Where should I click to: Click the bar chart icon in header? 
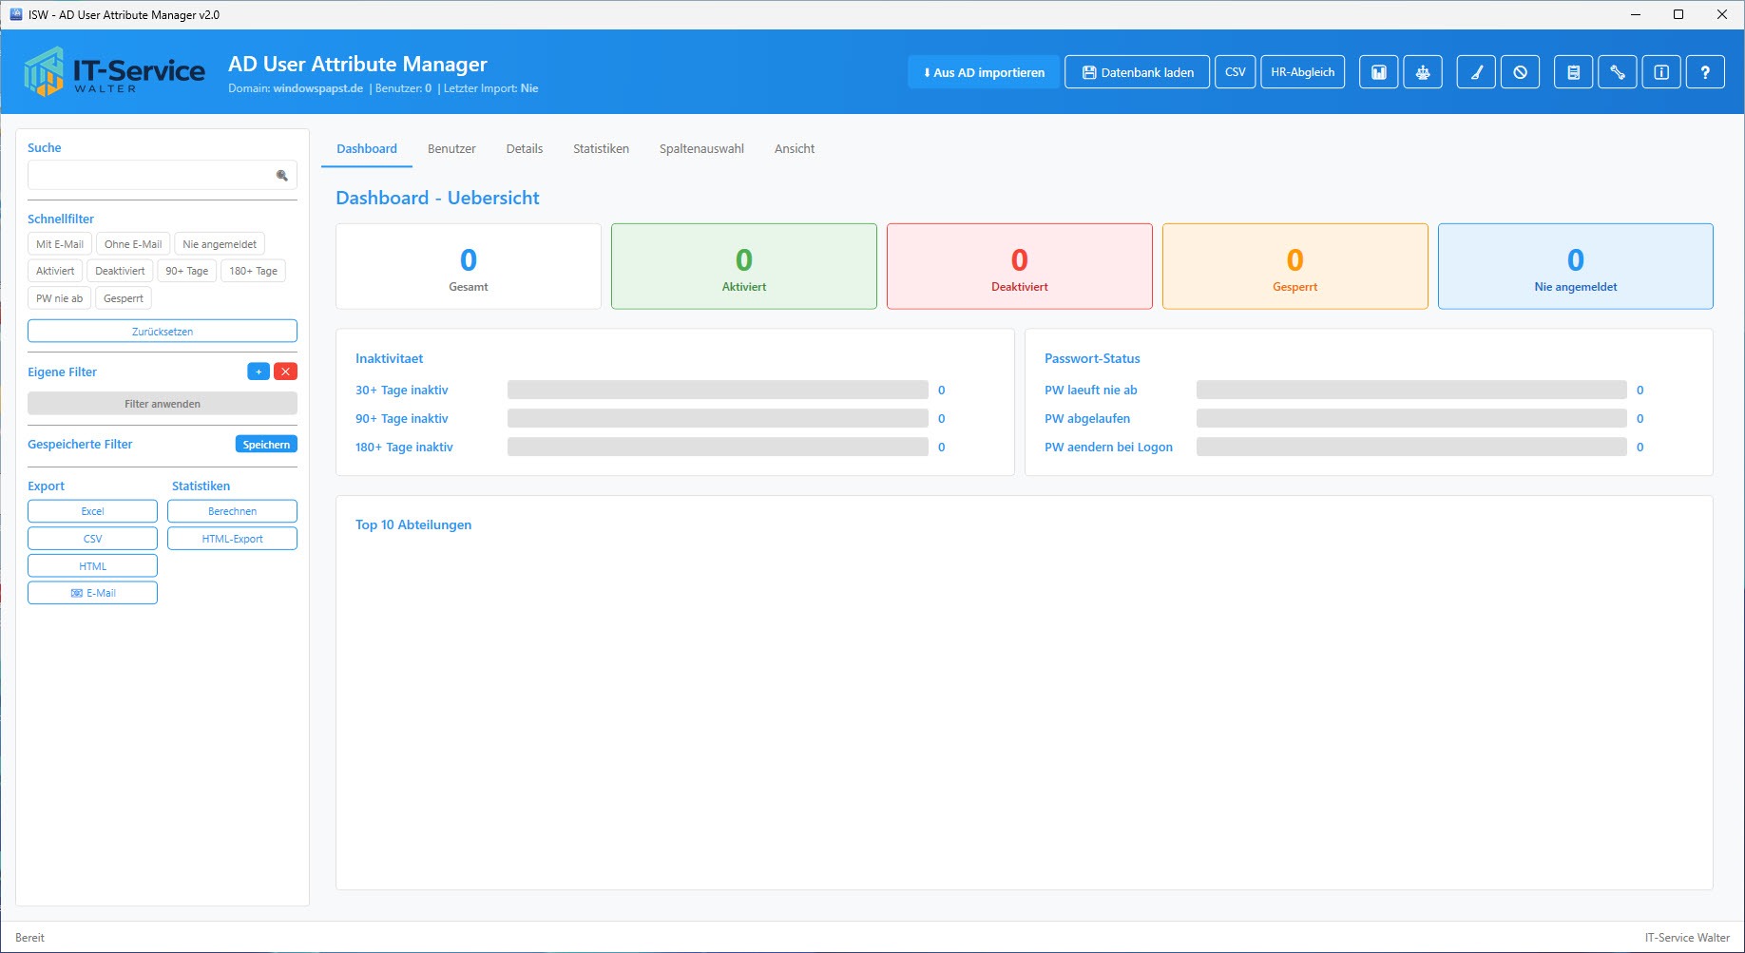tap(1378, 72)
